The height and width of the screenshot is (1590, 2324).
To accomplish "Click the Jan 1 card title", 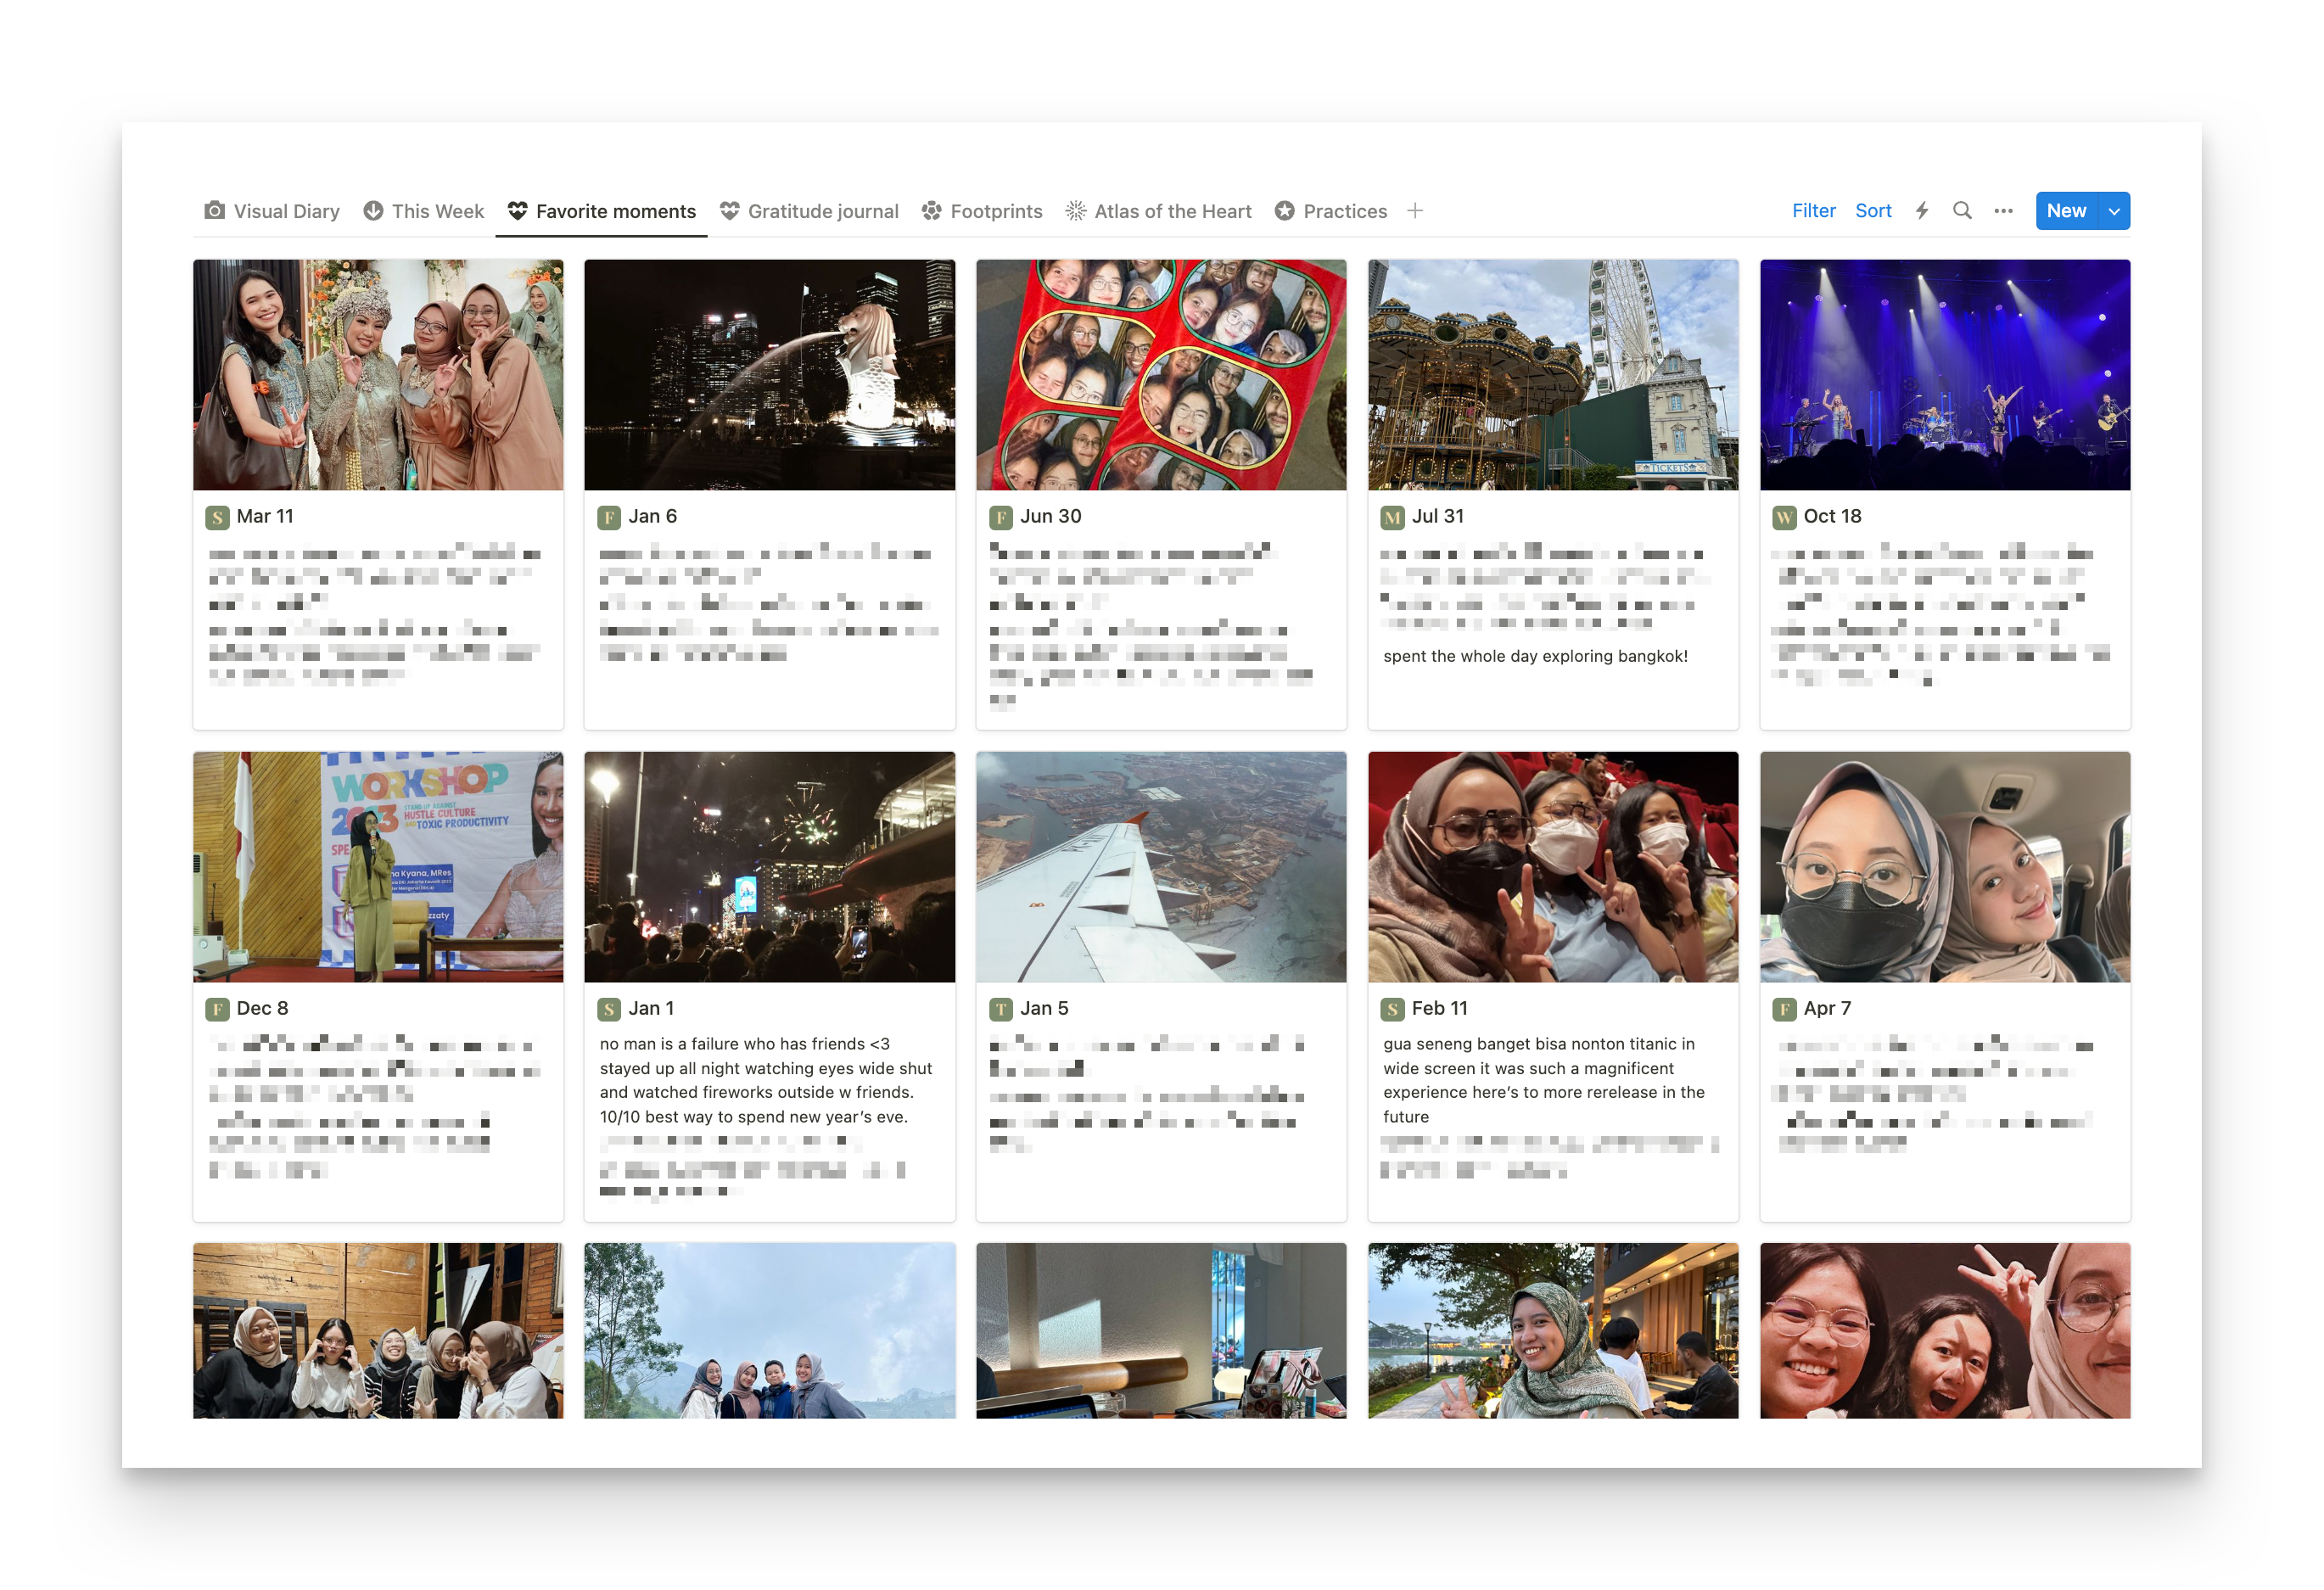I will pyautogui.click(x=651, y=1008).
